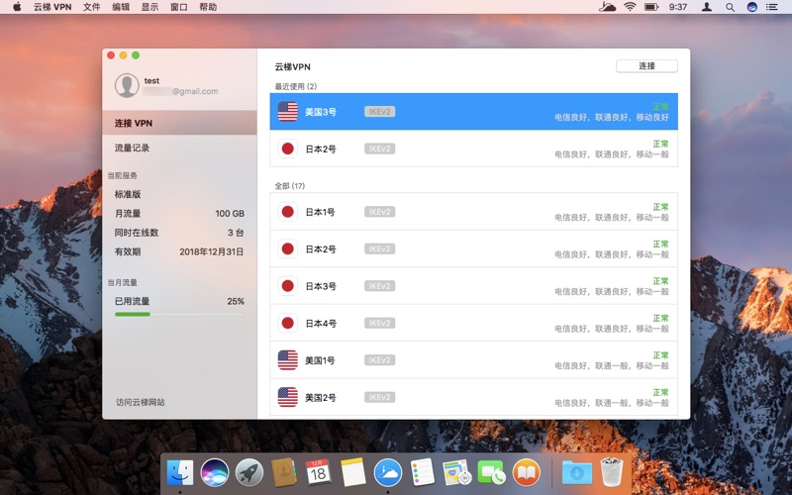Select server name 日本4号
792x495 pixels.
(321, 324)
